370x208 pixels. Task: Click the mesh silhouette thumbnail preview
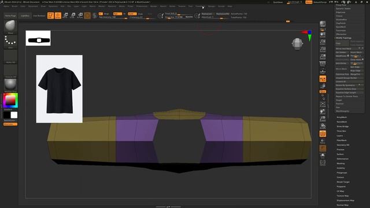38,38
